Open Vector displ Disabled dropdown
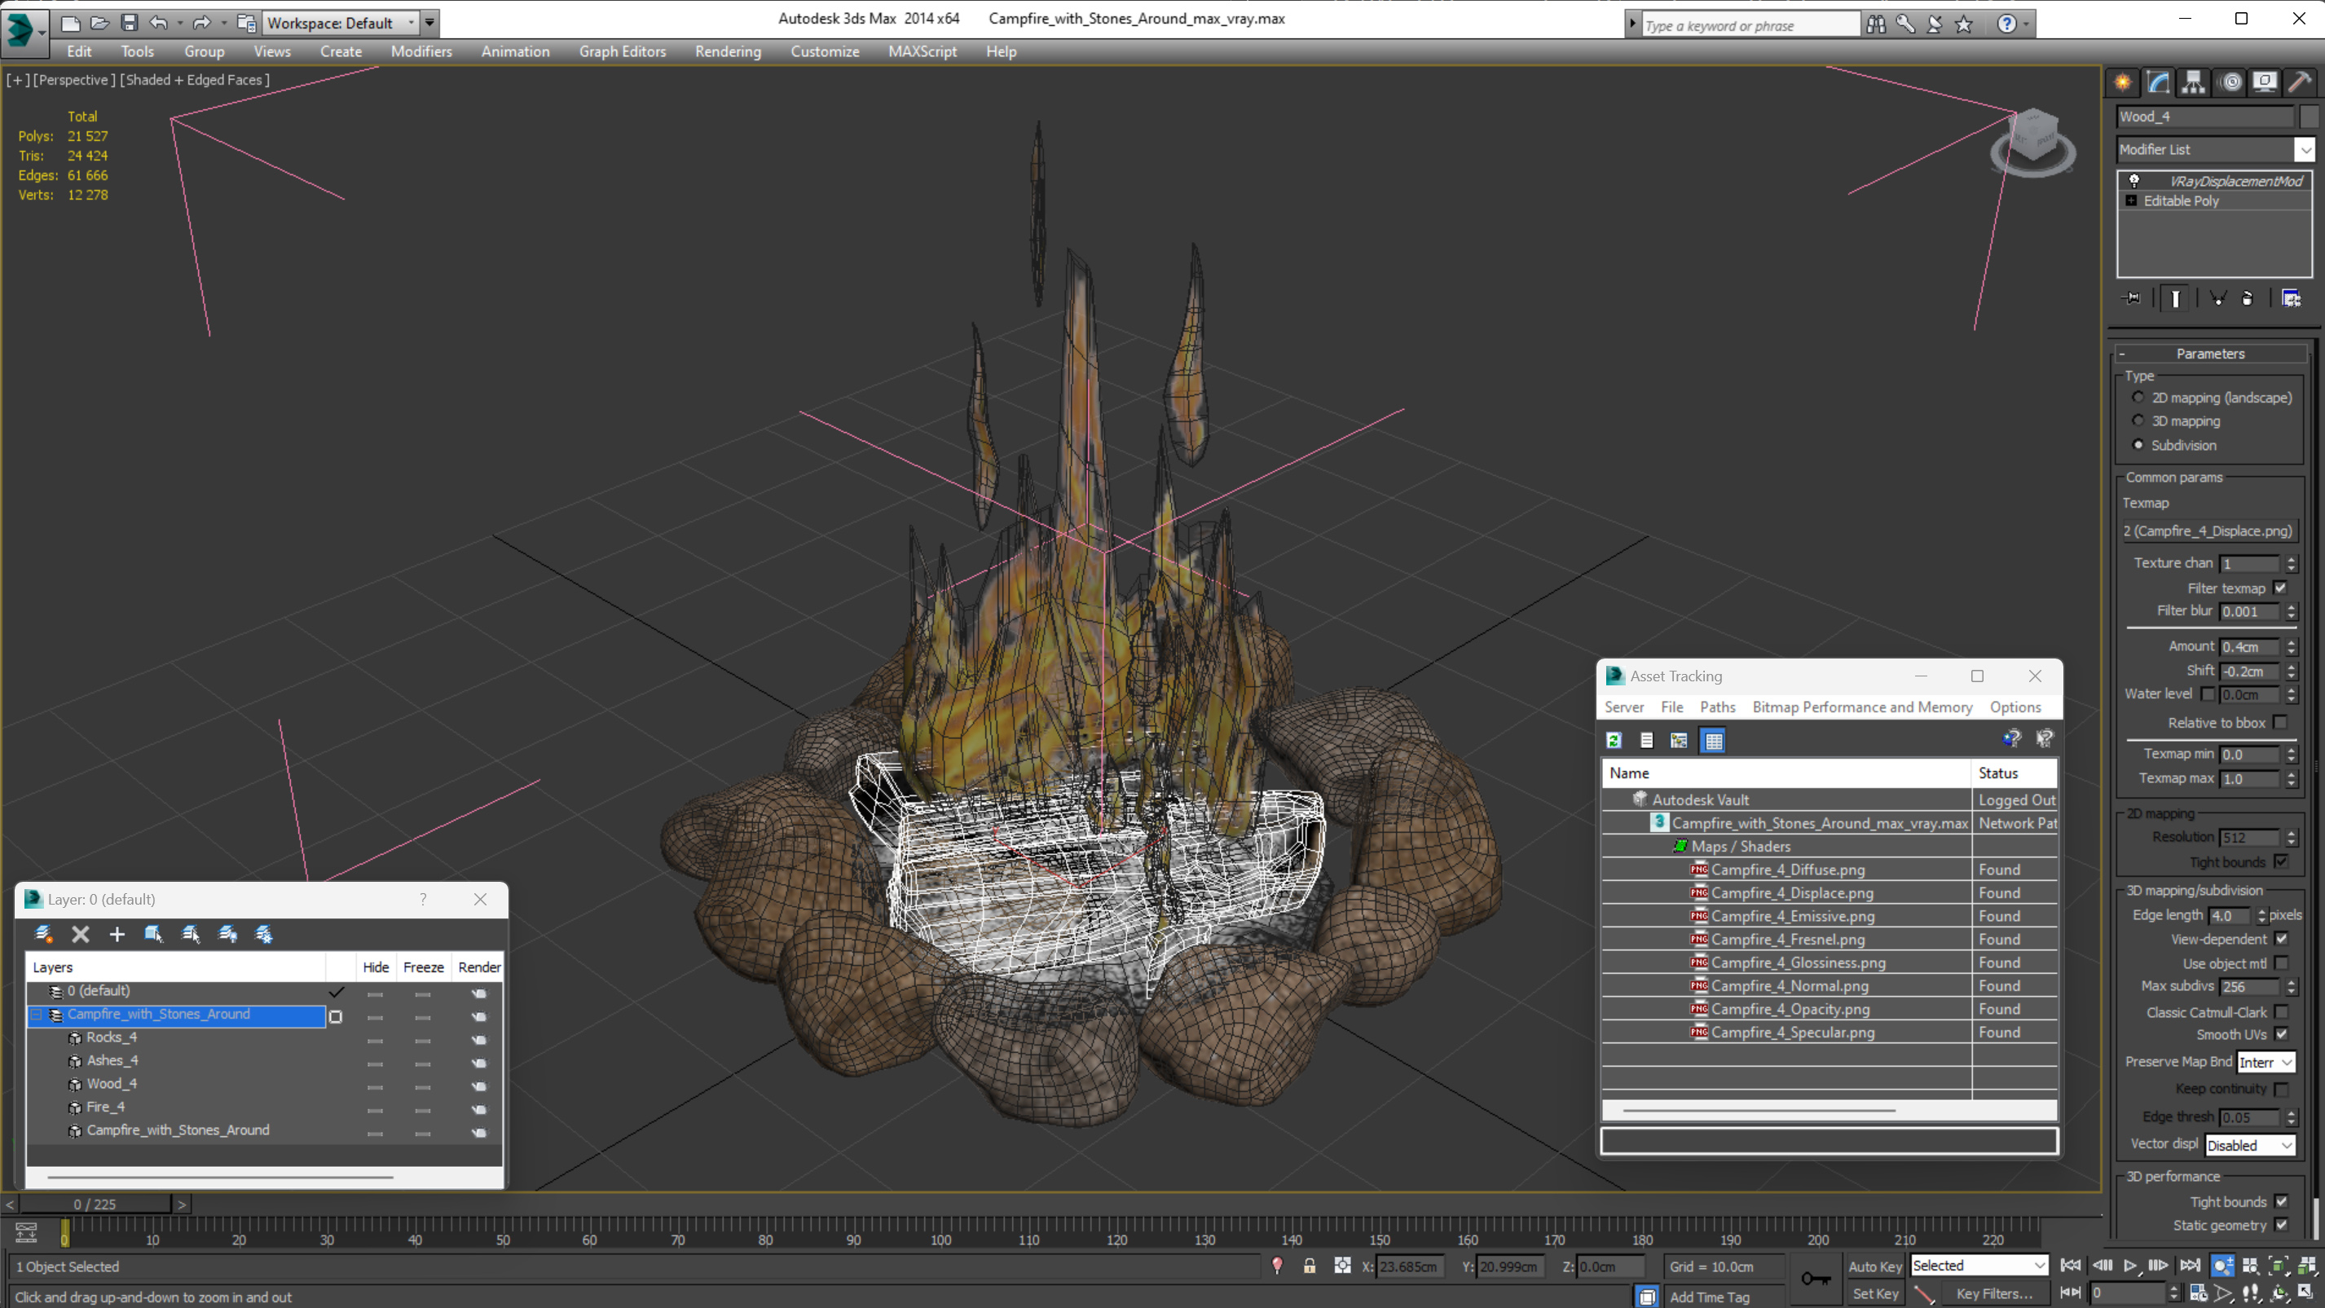 (x=2249, y=1145)
